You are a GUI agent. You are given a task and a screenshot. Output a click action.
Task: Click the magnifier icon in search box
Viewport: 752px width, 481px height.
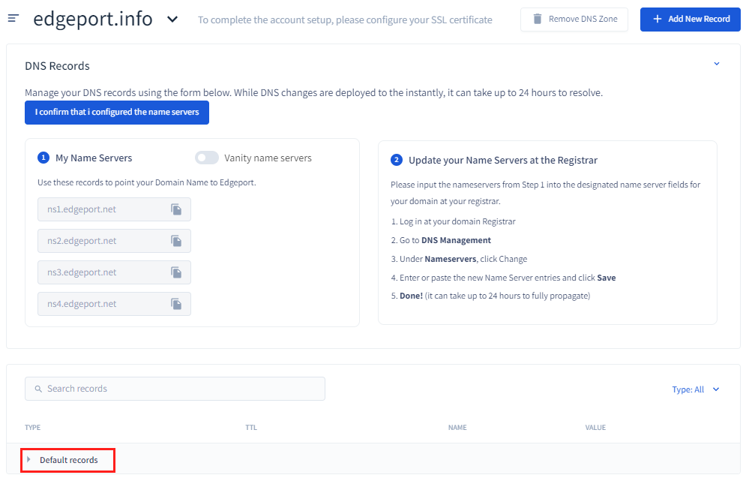pyautogui.click(x=38, y=389)
